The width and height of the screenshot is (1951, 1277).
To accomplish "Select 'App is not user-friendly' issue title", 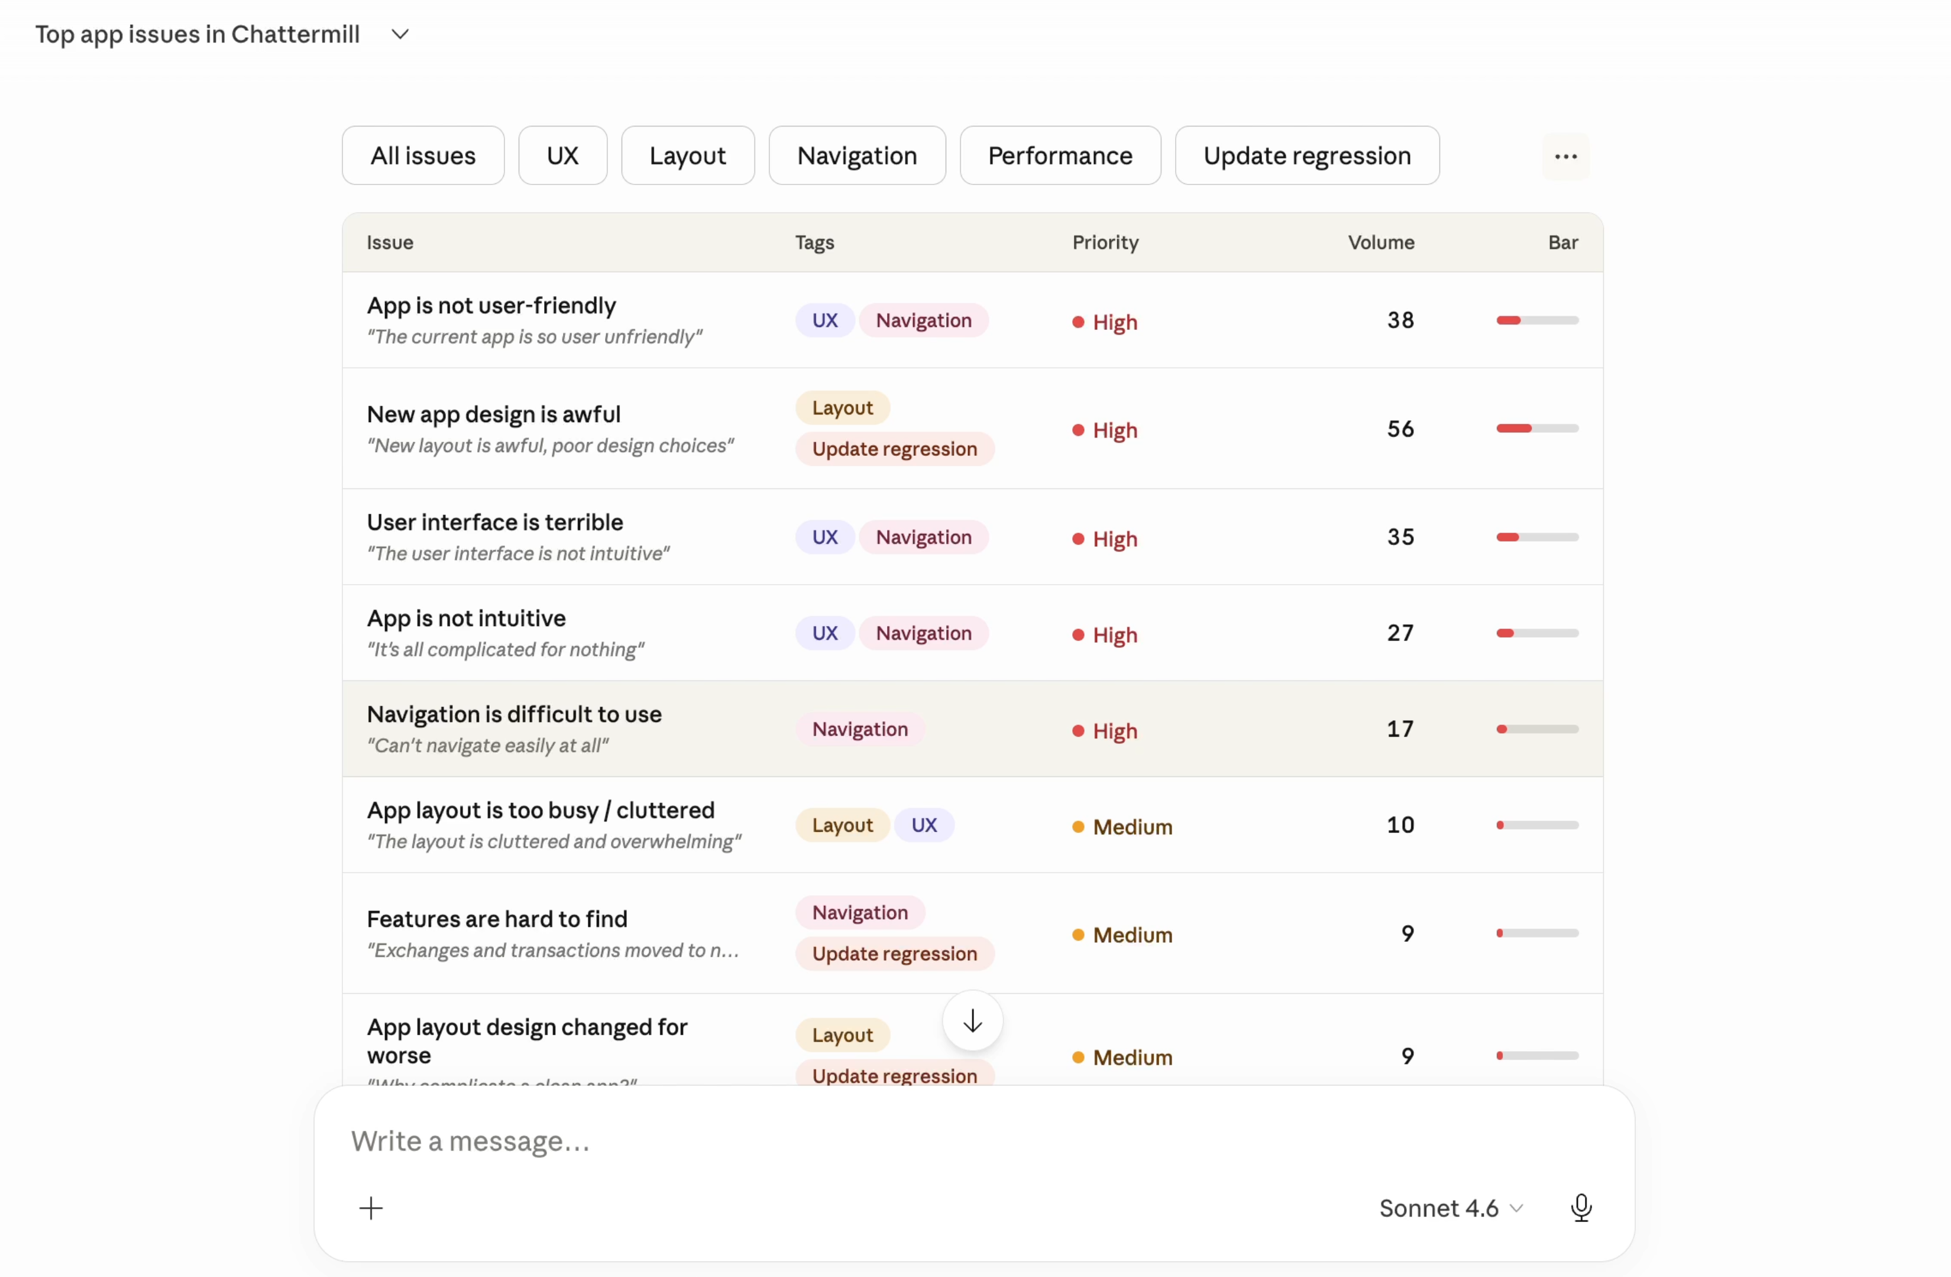I will [491, 306].
